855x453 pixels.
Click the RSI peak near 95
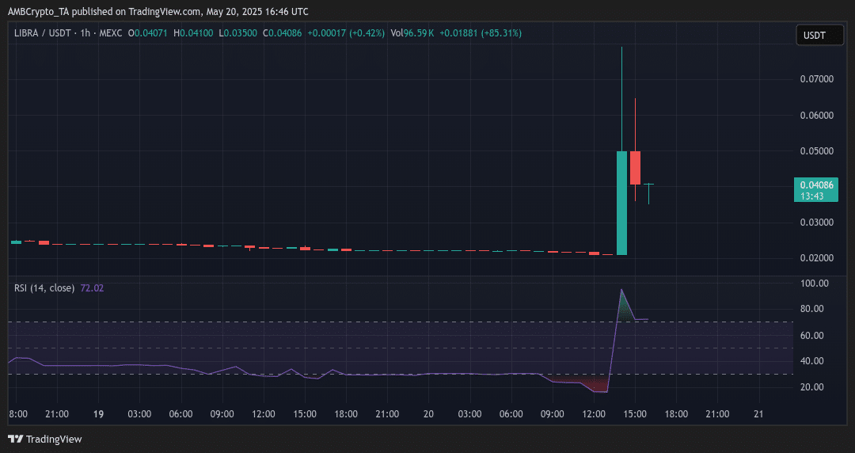point(621,290)
